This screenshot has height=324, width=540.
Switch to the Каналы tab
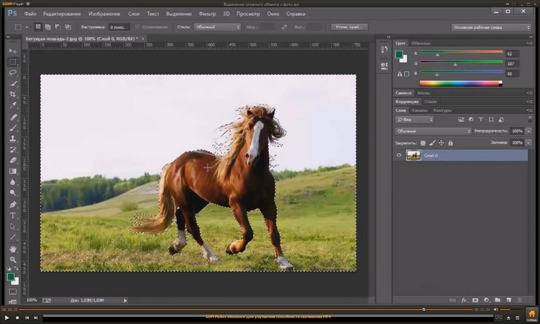pyautogui.click(x=419, y=111)
